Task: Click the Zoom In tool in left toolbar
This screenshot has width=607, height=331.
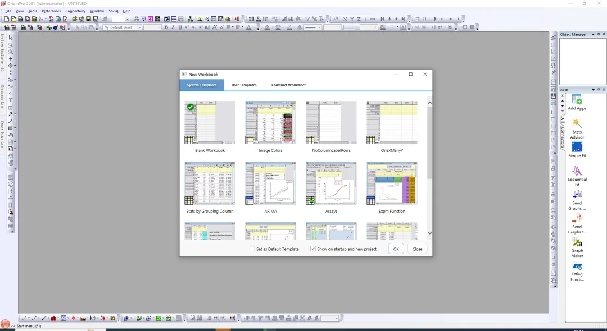Action: (11, 45)
